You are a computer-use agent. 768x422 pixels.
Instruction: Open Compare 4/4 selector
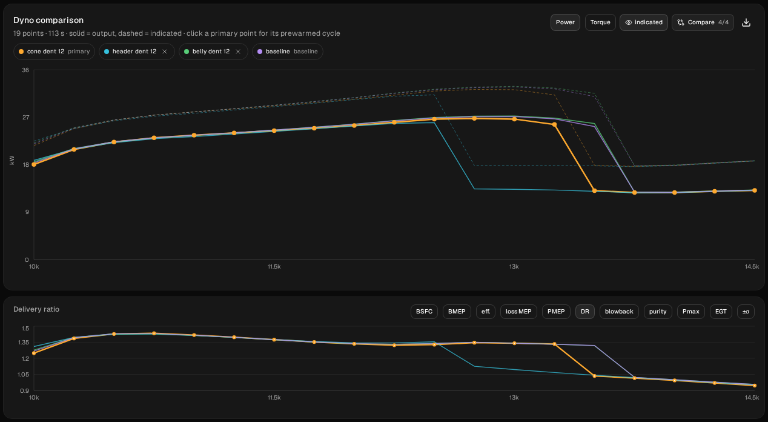pos(703,22)
